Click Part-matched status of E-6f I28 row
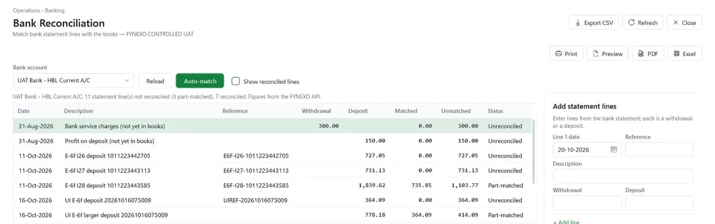The width and height of the screenshot is (715, 224). click(505, 185)
